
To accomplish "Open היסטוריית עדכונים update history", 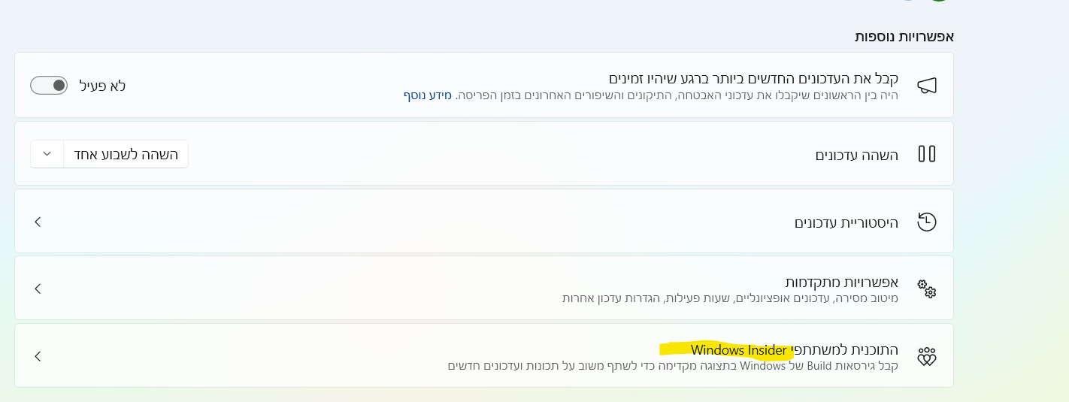I will pos(846,222).
